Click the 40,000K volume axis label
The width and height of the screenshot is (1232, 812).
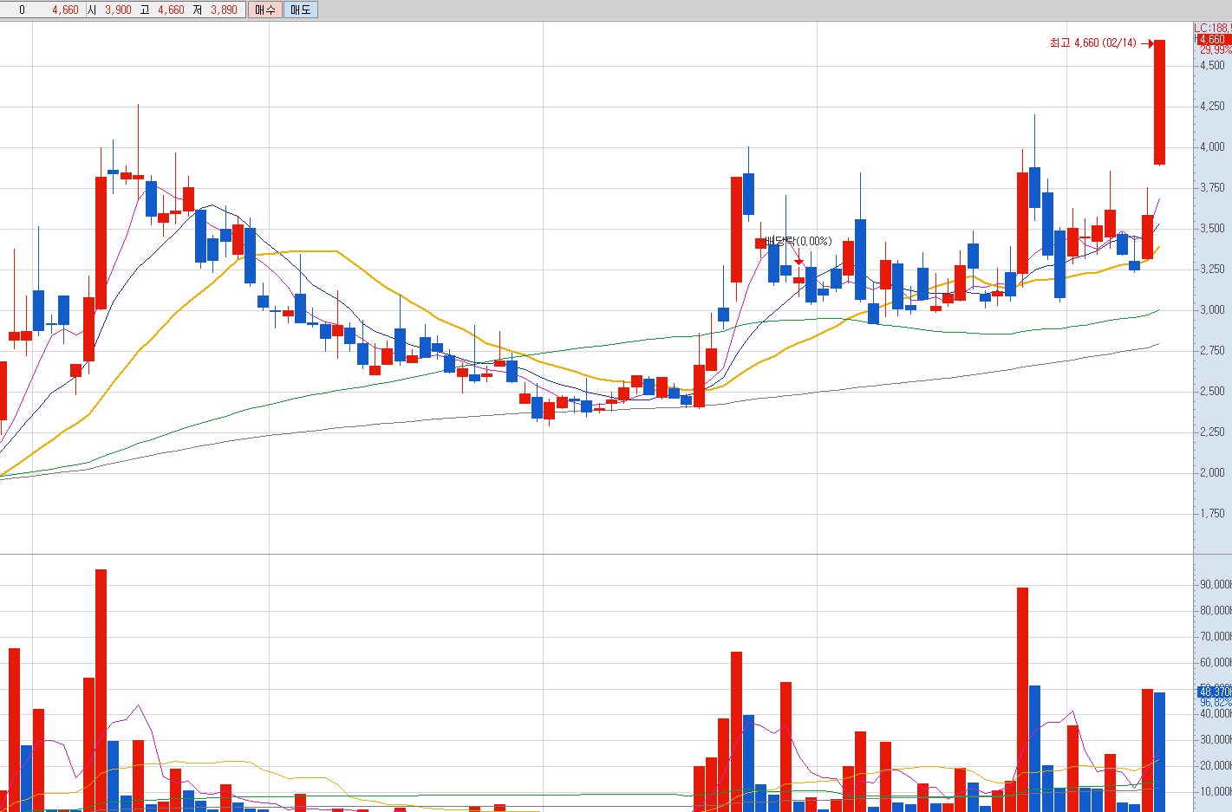pos(1216,713)
